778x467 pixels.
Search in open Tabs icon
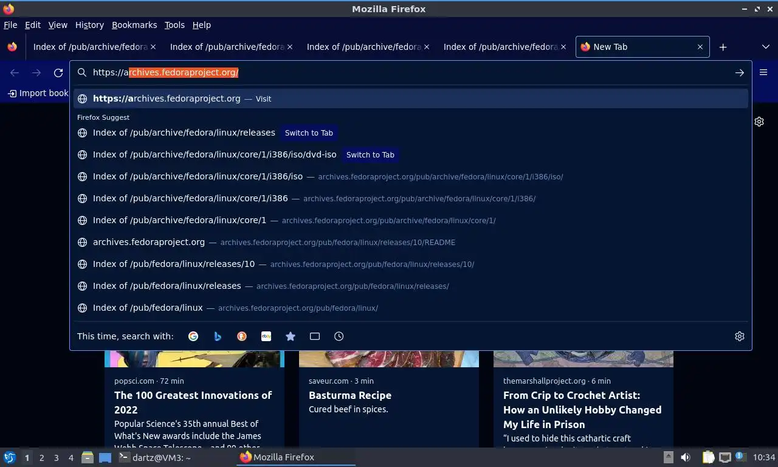pos(315,336)
